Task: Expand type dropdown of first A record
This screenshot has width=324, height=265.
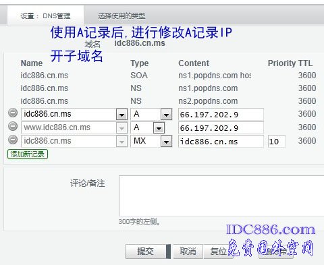Action: coord(166,115)
